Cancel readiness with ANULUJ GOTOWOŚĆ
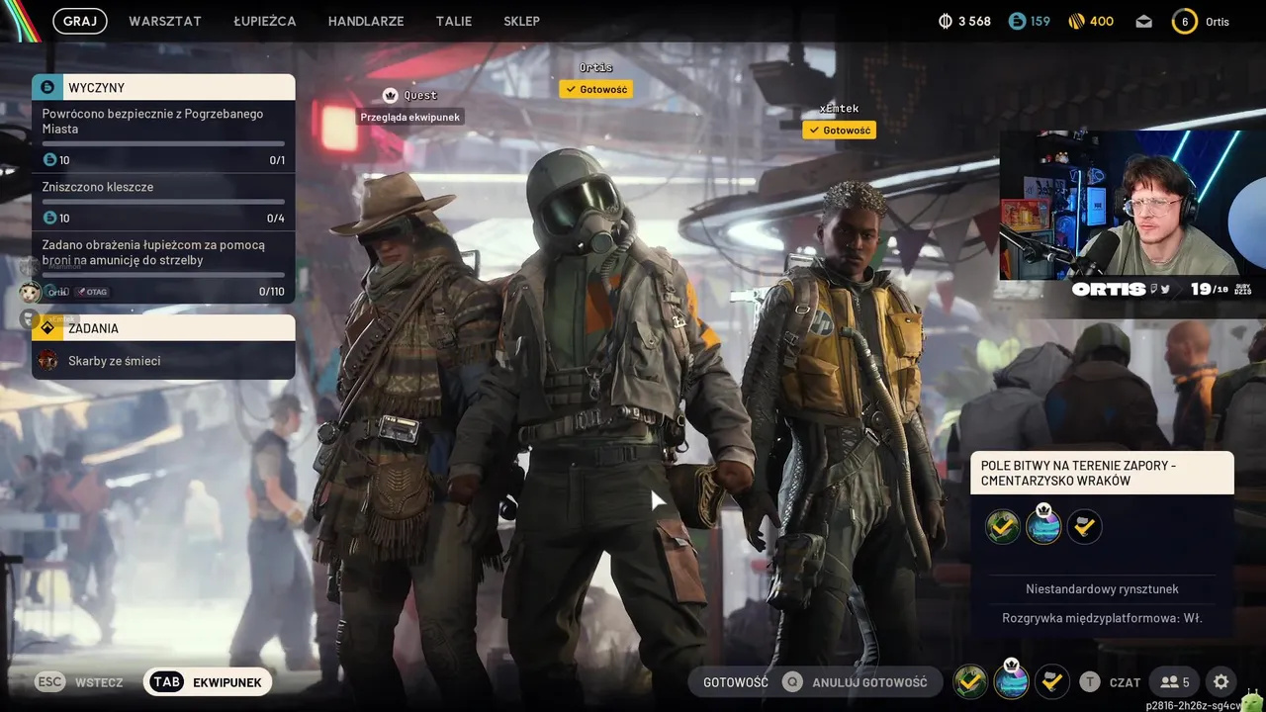Viewport: 1266px width, 712px height. tap(869, 682)
